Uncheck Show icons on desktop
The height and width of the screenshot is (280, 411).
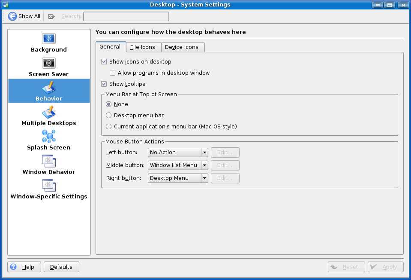click(104, 62)
